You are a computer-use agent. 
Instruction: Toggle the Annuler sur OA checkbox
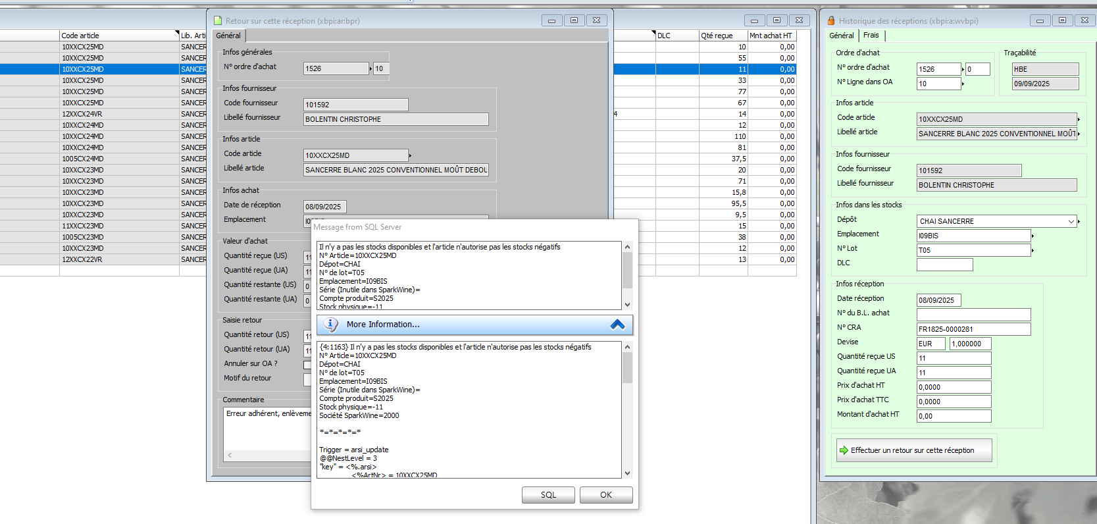307,365
